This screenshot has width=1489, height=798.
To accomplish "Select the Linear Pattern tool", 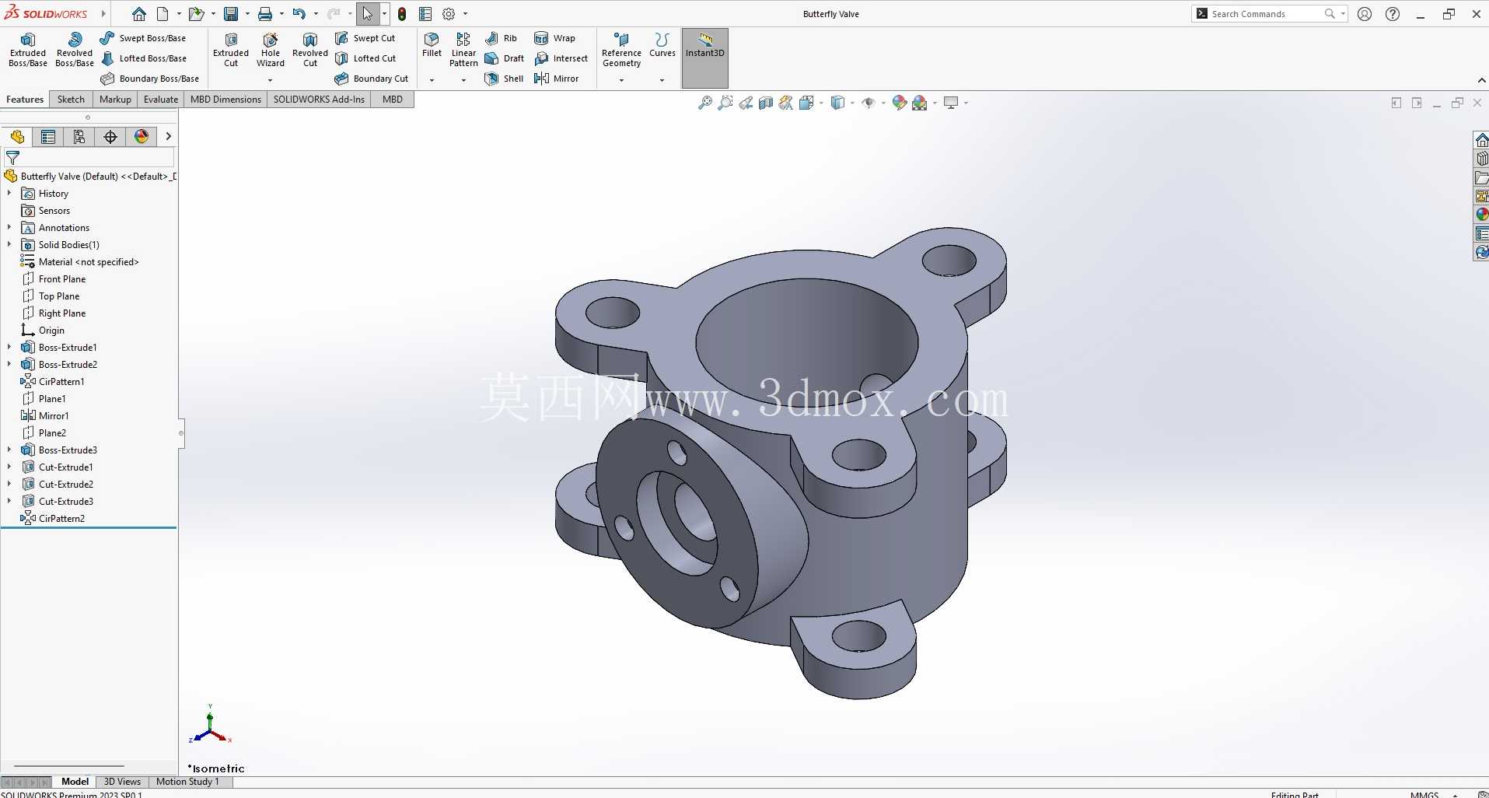I will (x=463, y=50).
